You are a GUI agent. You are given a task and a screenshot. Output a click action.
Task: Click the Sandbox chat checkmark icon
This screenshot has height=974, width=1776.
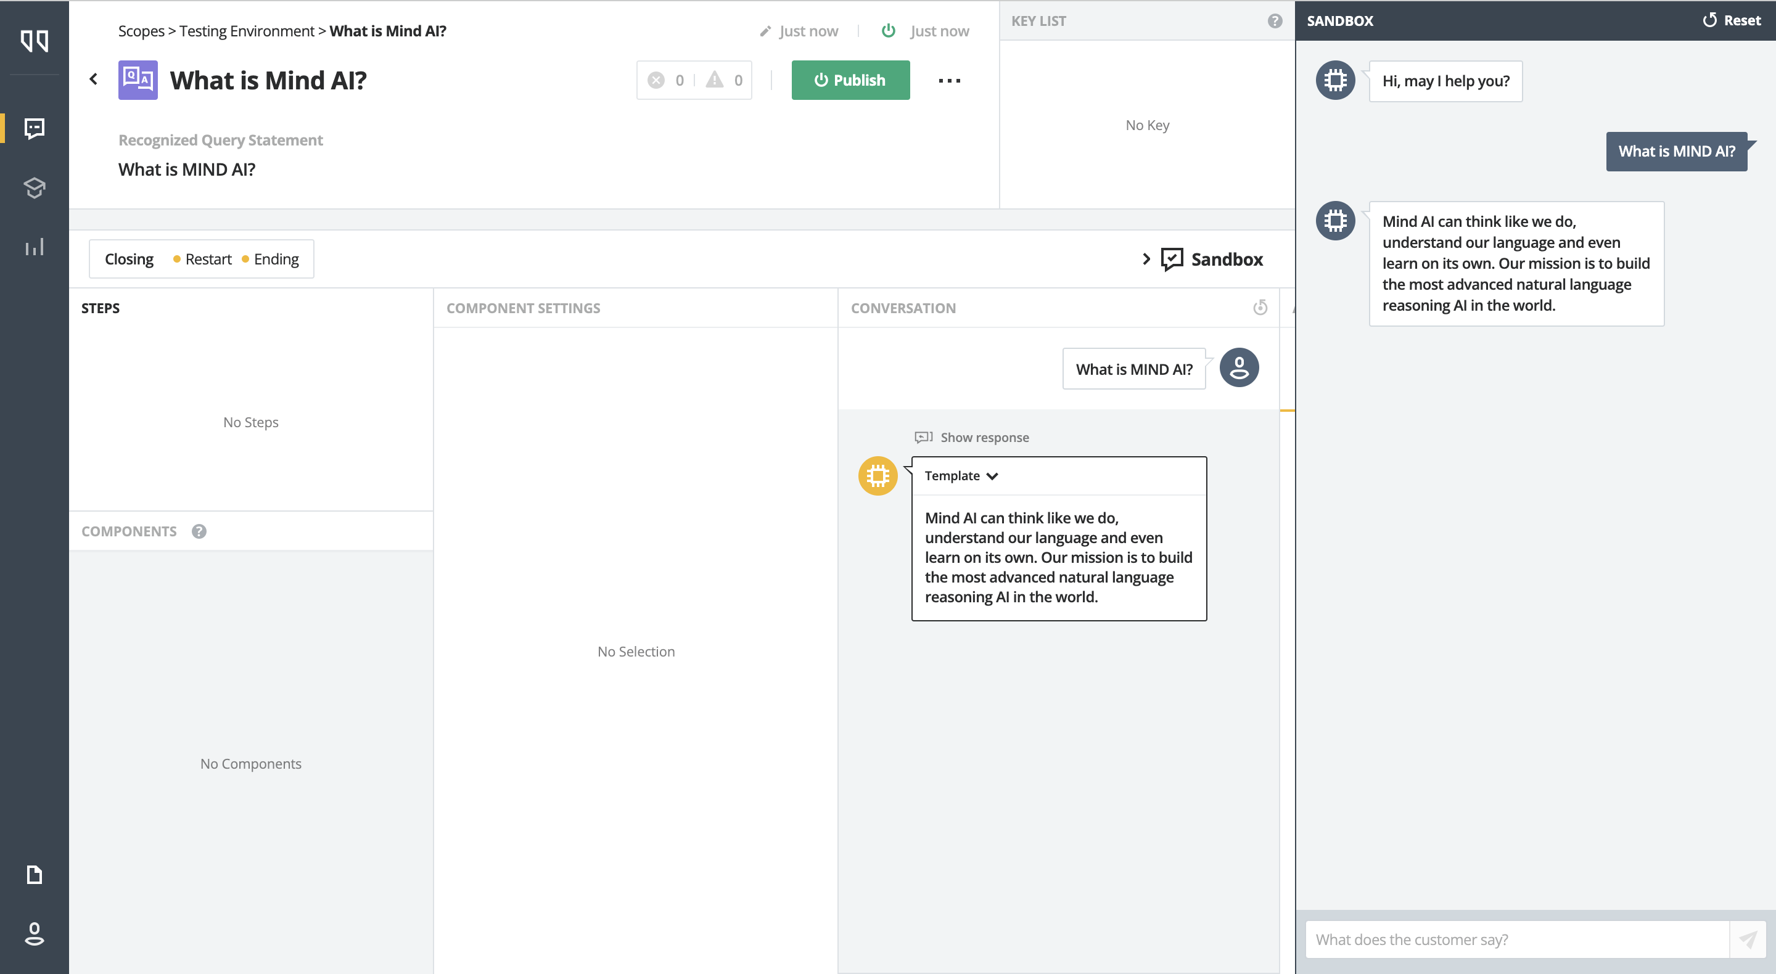1172,259
